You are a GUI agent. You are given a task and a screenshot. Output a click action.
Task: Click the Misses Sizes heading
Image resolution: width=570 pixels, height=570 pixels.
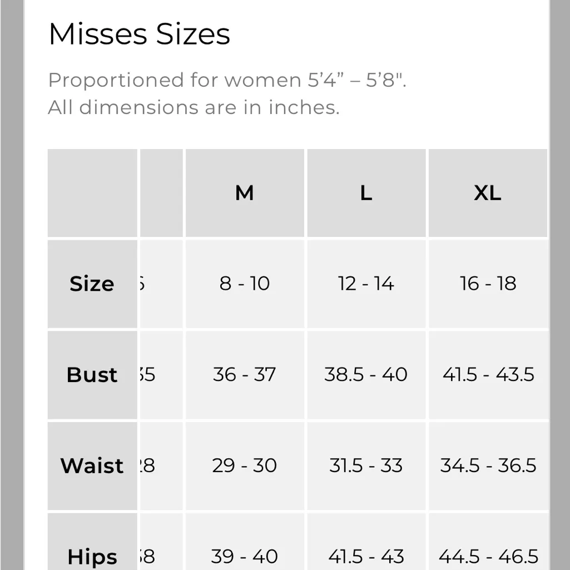(139, 34)
